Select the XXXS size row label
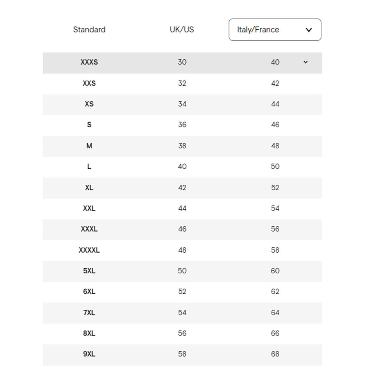The image size is (375, 375). click(89, 62)
